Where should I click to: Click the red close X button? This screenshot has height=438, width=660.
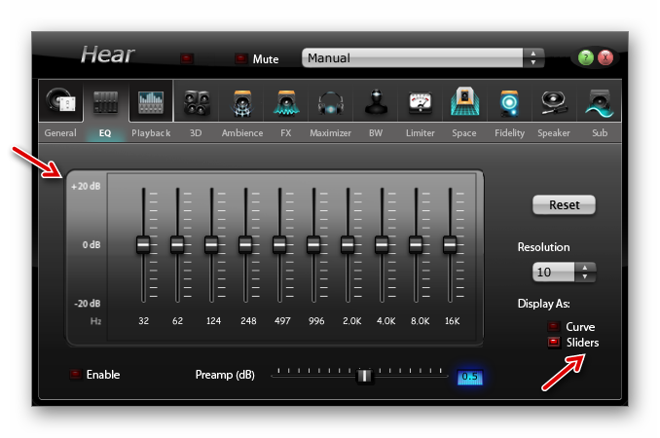coord(605,57)
